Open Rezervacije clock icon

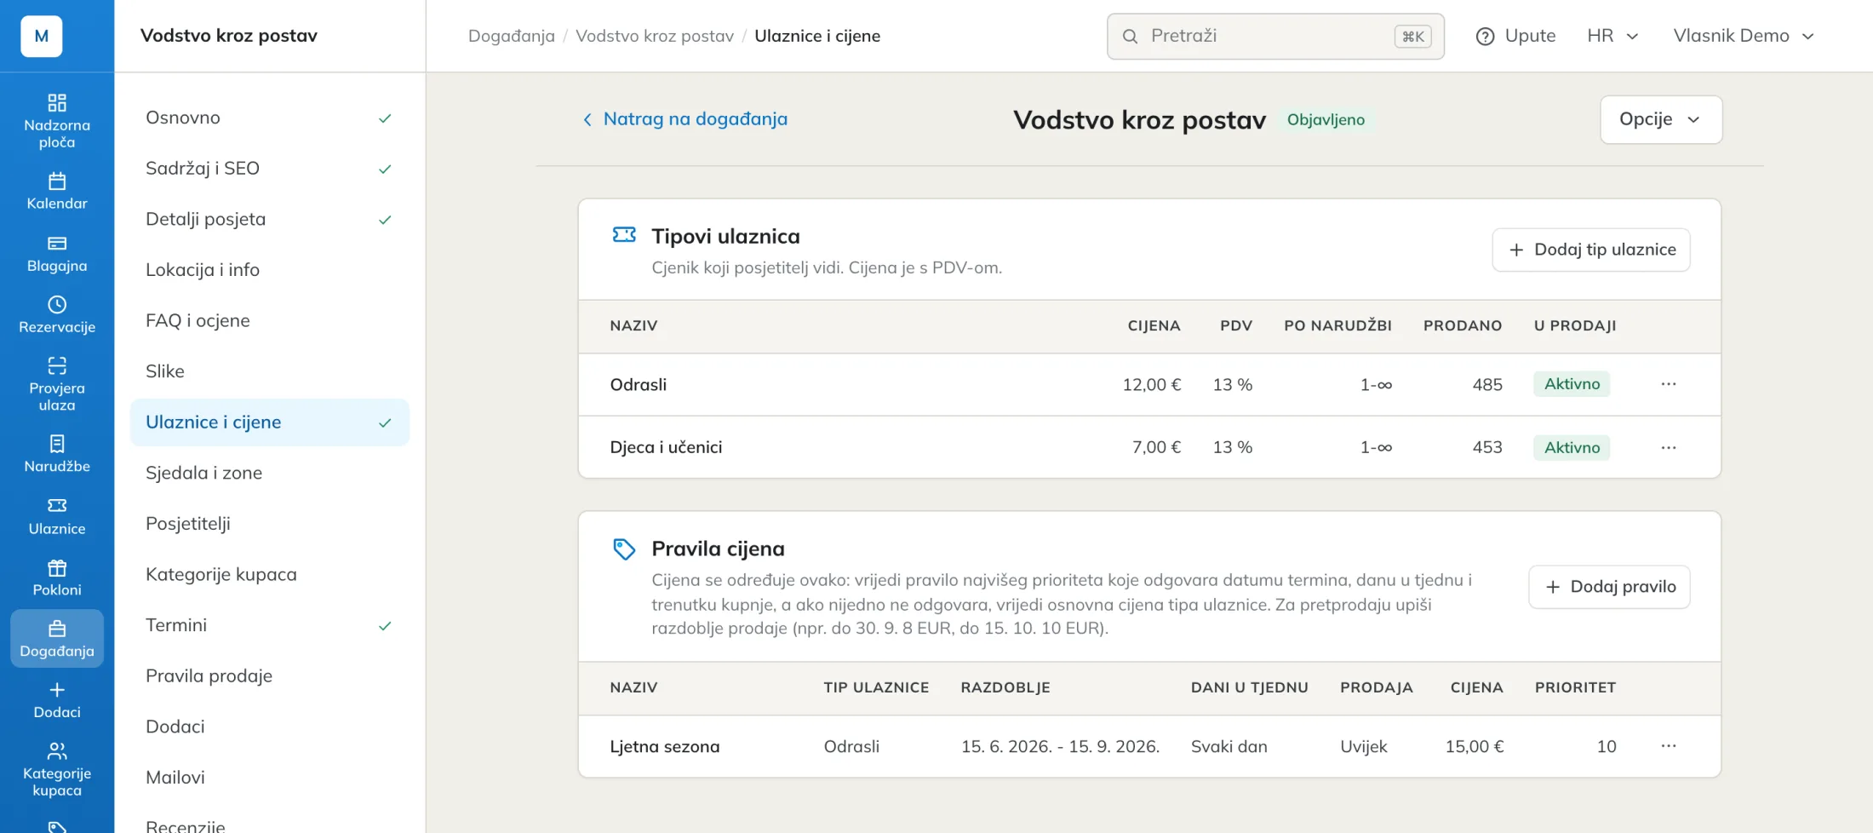57,305
